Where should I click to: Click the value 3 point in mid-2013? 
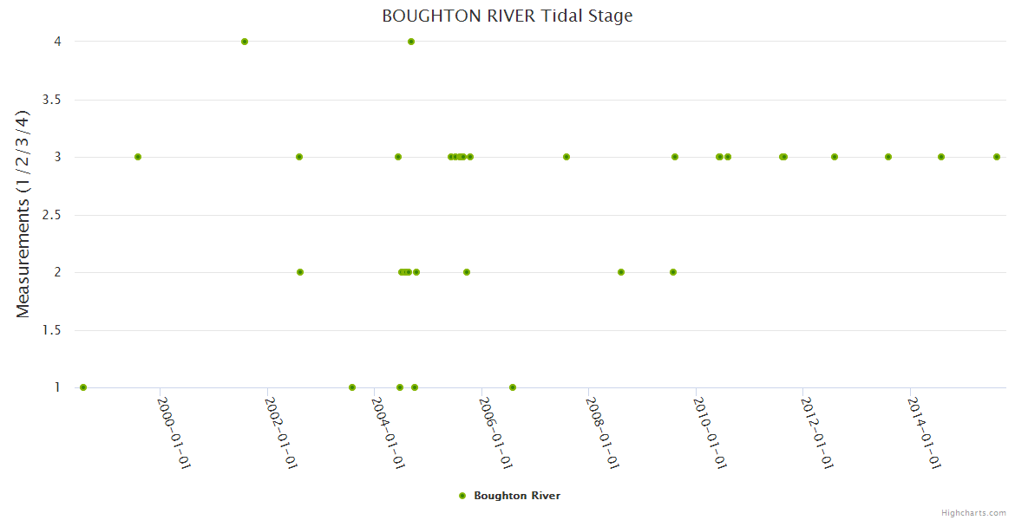pyautogui.click(x=888, y=157)
